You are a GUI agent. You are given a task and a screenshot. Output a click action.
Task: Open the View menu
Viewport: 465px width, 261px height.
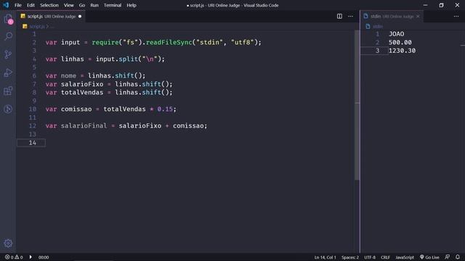point(68,5)
